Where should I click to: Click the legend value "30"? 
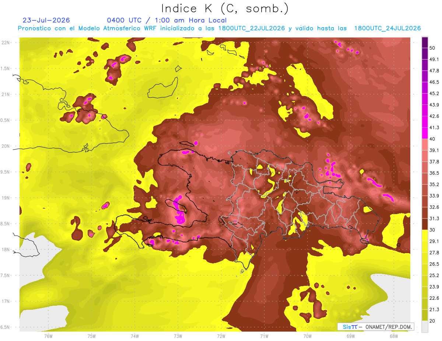point(432,230)
